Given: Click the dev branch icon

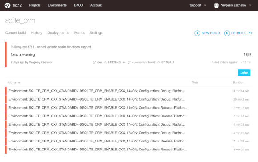Looking at the screenshot, I should tap(95, 62).
